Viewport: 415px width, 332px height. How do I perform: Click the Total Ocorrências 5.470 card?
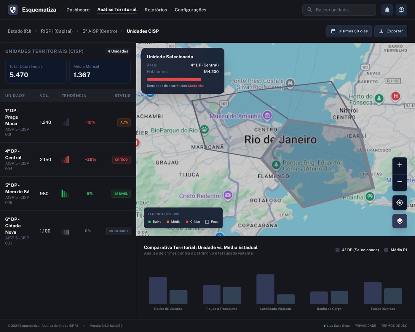36,72
